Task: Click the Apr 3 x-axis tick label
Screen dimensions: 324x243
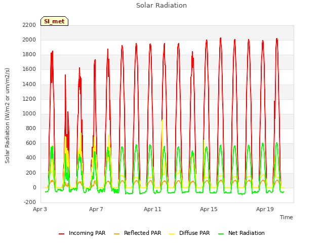Action: pyautogui.click(x=40, y=209)
